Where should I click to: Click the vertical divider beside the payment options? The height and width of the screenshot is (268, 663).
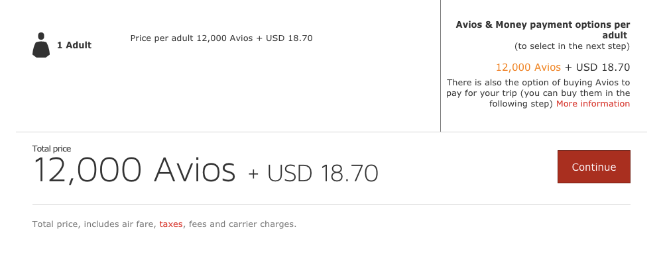coord(440,66)
